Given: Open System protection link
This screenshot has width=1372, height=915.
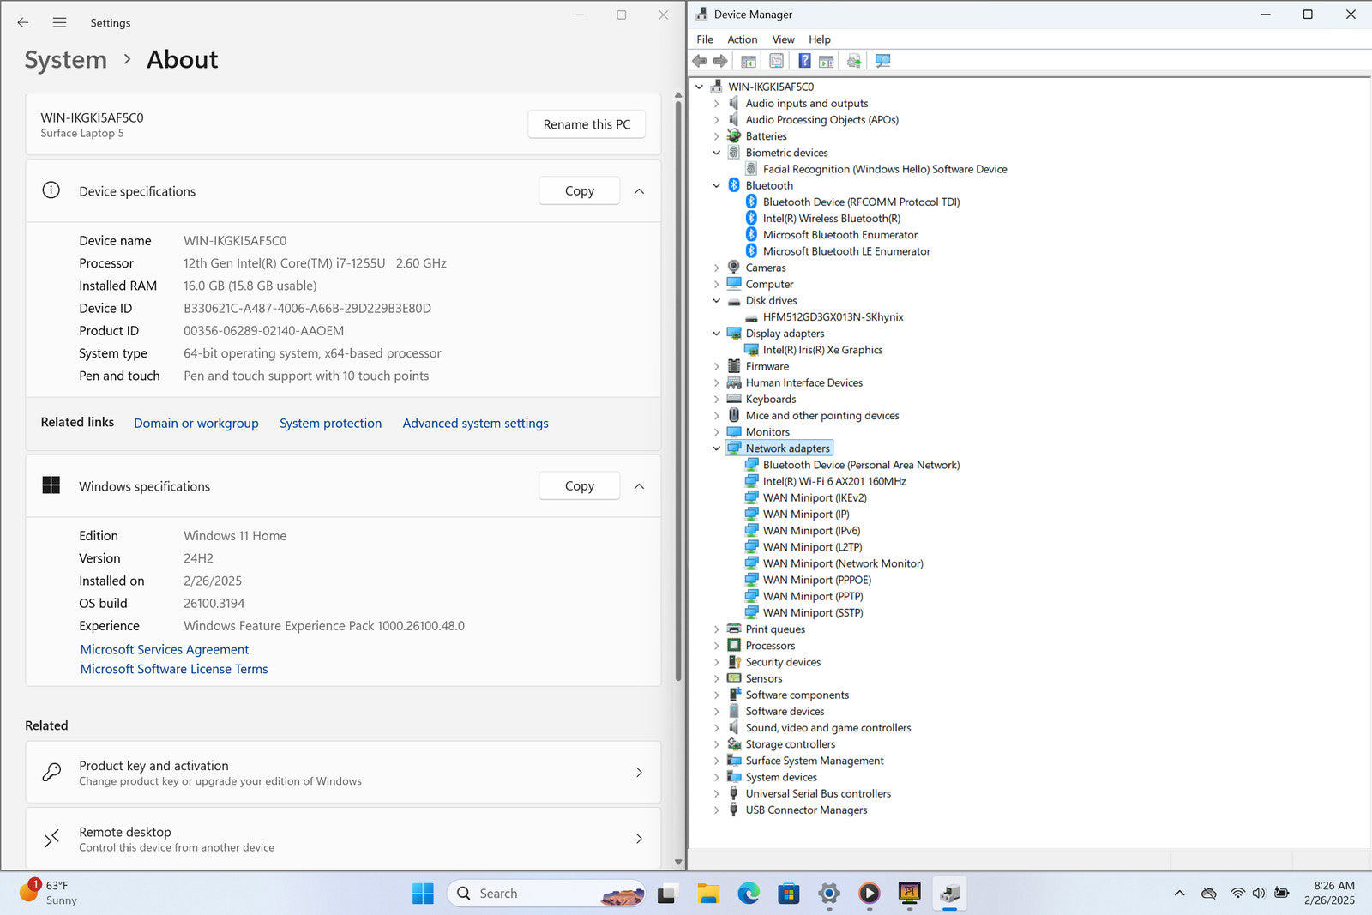Looking at the screenshot, I should (330, 423).
